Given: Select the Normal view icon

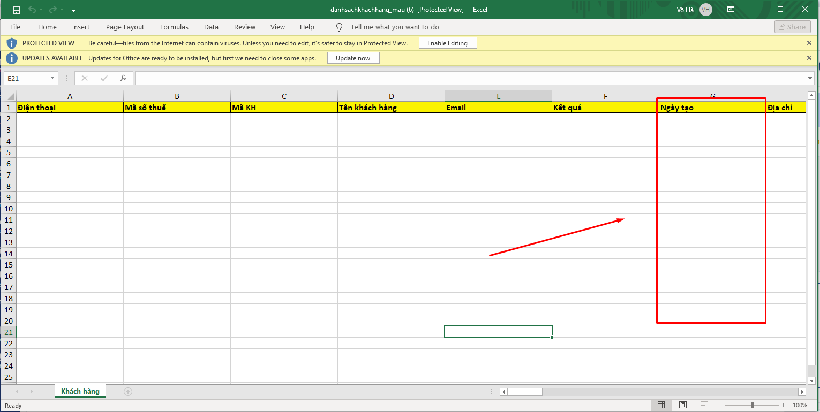Looking at the screenshot, I should pos(661,405).
